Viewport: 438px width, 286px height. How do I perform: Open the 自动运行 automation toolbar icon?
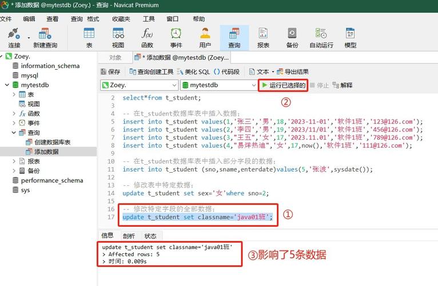321,38
